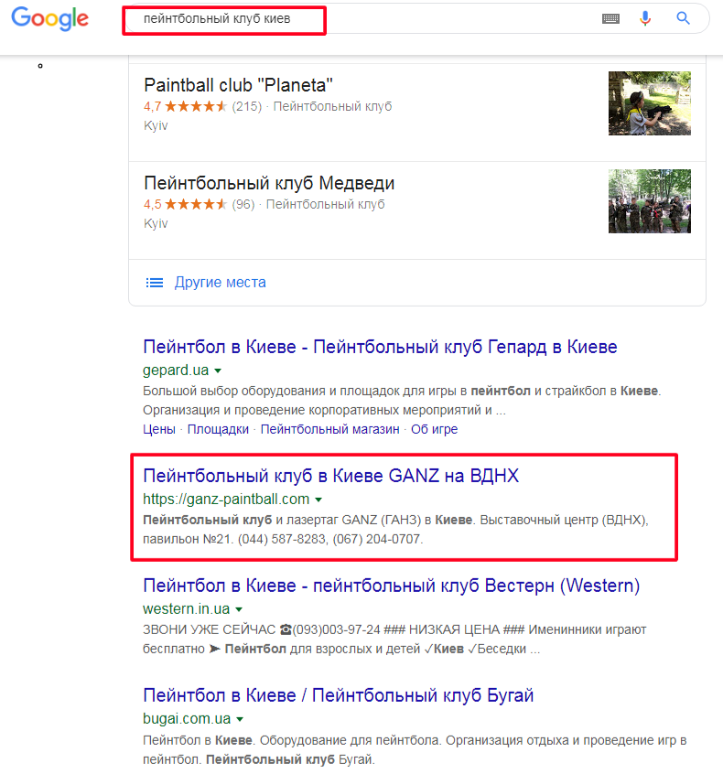The width and height of the screenshot is (723, 774).
Task: Click the Google logo
Action: [x=50, y=18]
